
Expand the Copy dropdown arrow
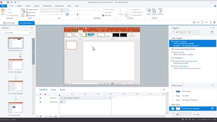point(13,13)
